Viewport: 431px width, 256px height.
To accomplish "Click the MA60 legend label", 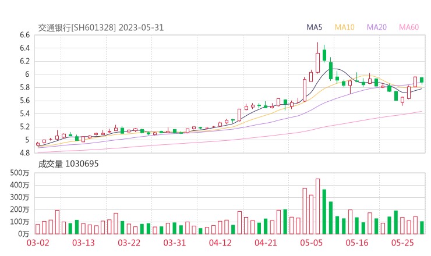I will 409,27.
